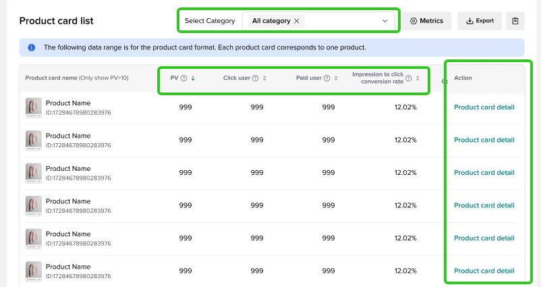Click help icon beside Paid user header
This screenshot has width=541, height=287.
point(326,78)
